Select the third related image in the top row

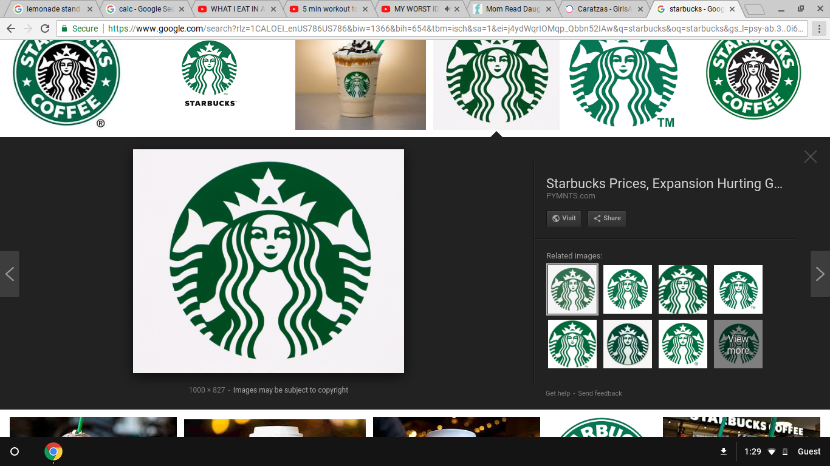[x=683, y=289]
